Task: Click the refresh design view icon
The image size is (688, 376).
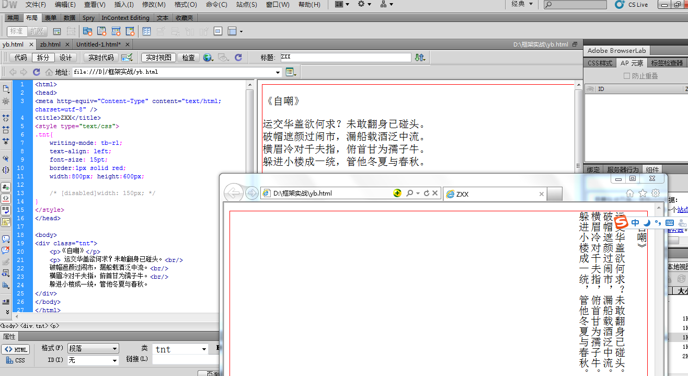Action: coord(238,58)
